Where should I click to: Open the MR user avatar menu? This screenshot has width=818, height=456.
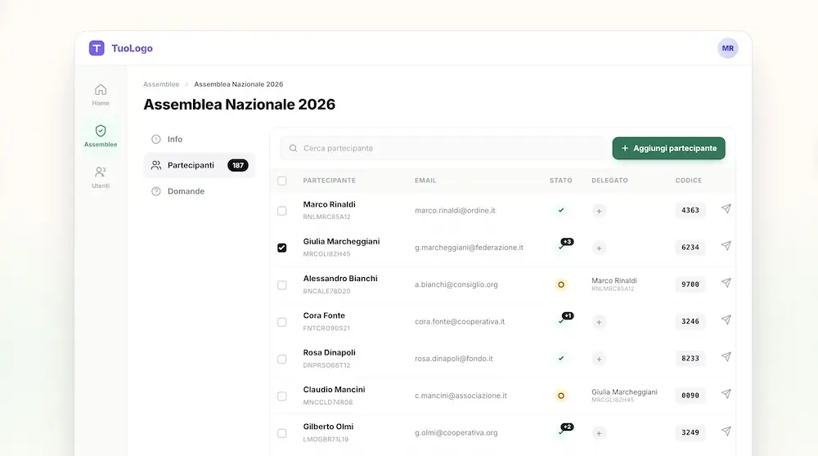727,48
